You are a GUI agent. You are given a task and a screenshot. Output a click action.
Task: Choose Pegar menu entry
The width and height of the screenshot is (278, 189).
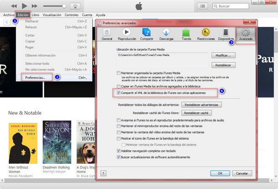(x=54, y=47)
